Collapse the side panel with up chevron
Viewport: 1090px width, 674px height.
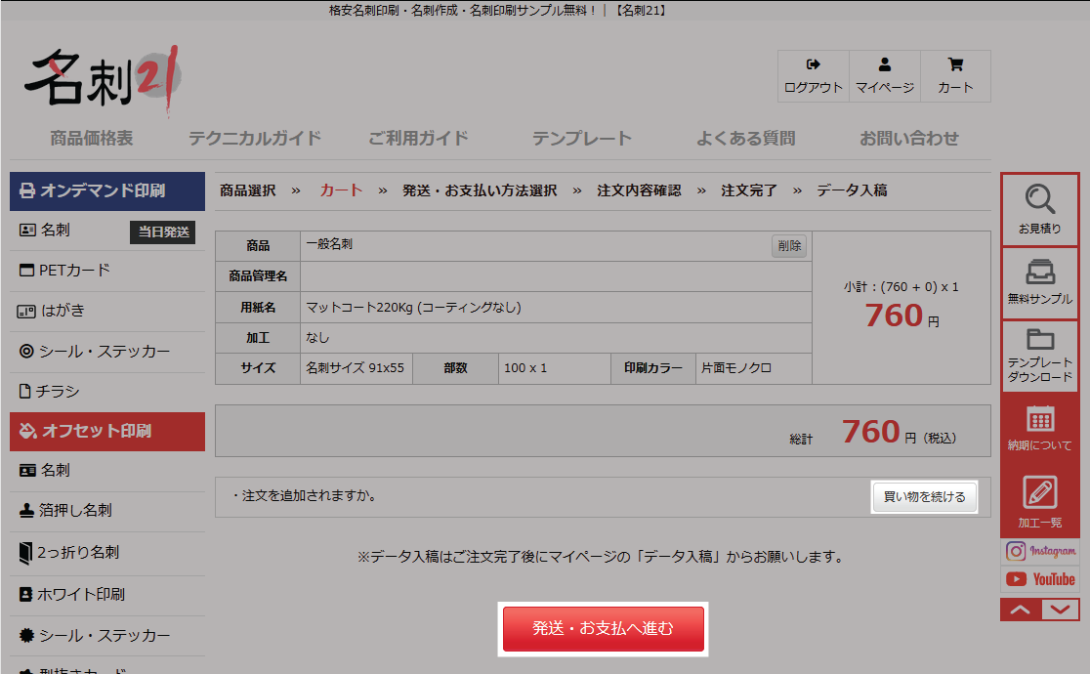[1020, 610]
